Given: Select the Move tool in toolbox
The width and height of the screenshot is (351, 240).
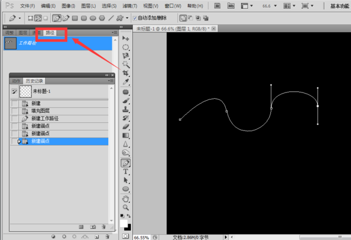Looking at the screenshot, I should click(x=126, y=39).
